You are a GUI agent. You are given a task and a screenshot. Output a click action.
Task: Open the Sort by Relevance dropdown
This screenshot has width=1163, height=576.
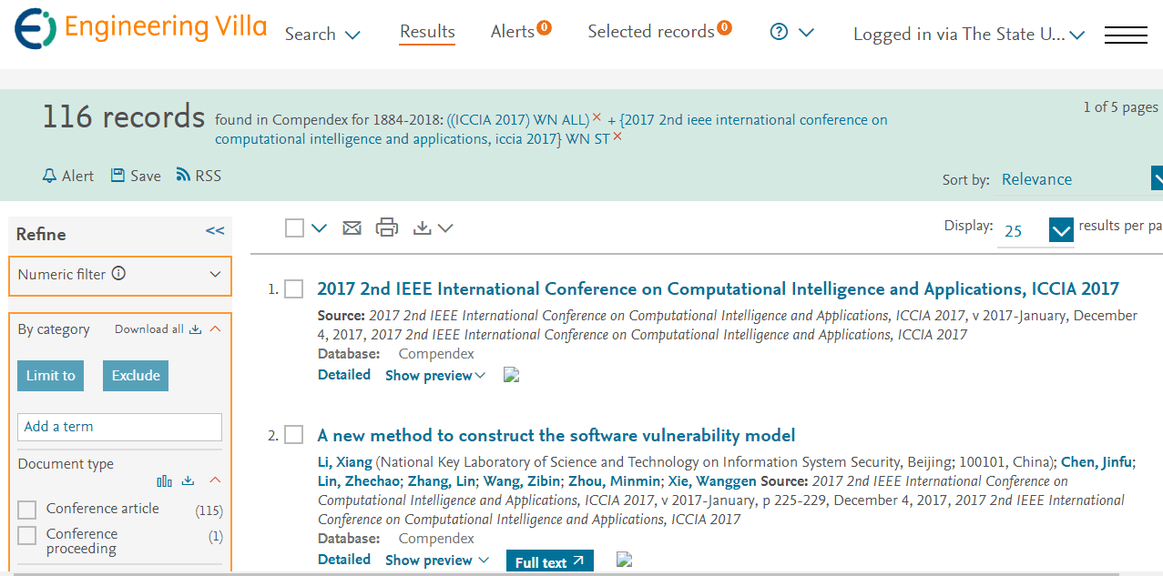[x=1078, y=178]
